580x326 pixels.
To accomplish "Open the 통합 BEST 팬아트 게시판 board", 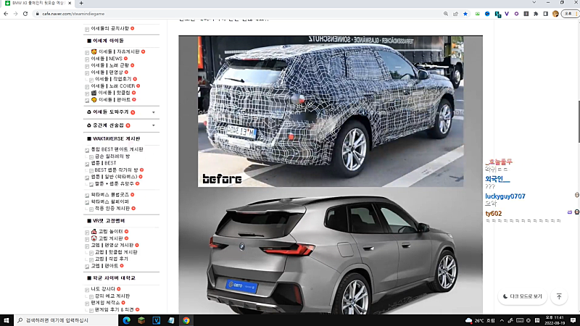I will 117,149.
